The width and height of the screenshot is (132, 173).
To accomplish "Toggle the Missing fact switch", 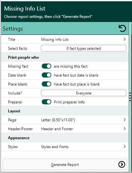I will pos(46,66).
